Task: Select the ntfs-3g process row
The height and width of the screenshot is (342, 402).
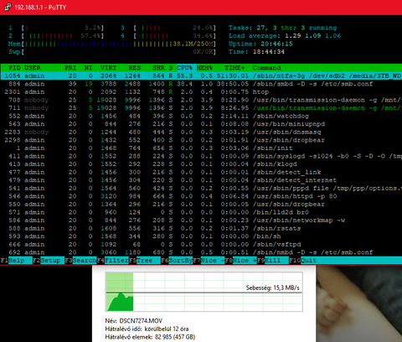Action: pyautogui.click(x=201, y=76)
